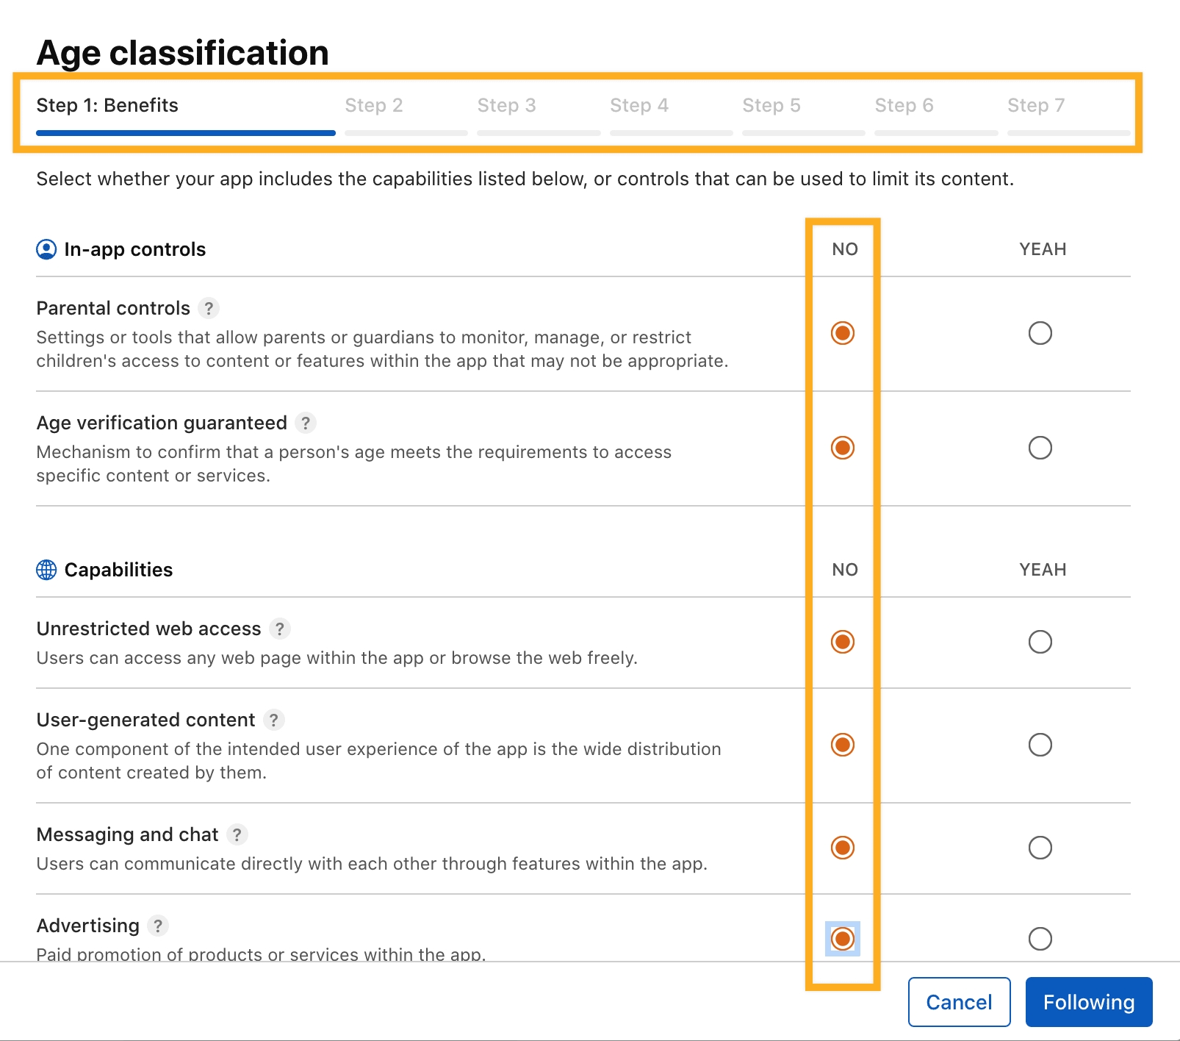Screen dimensions: 1180x1041
Task: Select YEAH for Parental controls
Action: tap(1040, 333)
